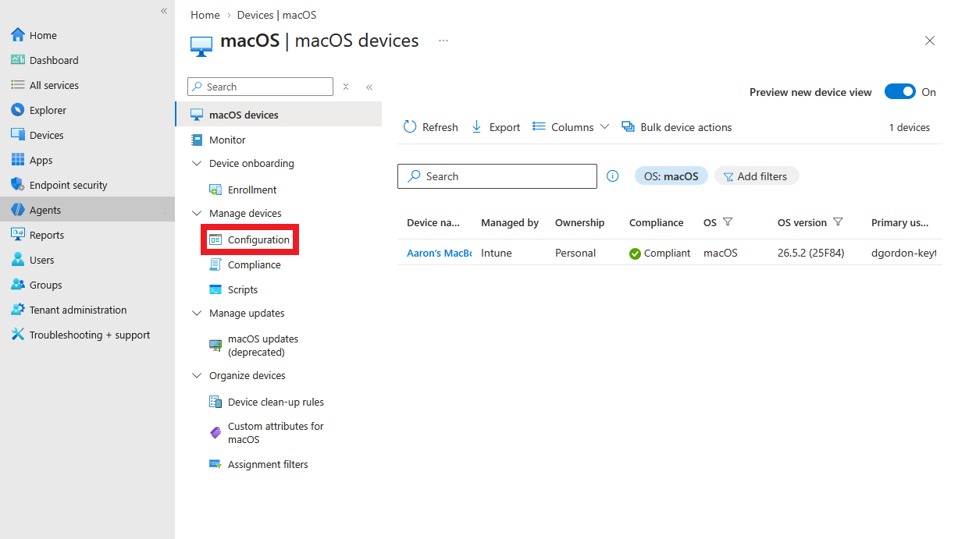Sort by the Primary user column header
958x539 pixels.
[x=899, y=222]
